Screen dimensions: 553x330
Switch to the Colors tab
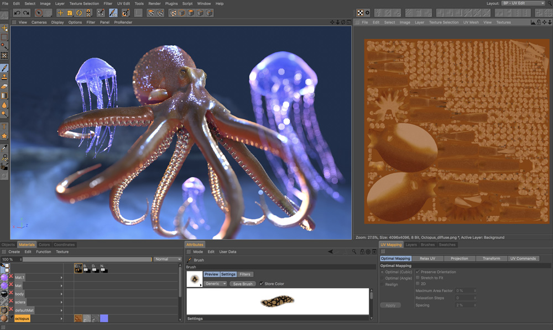tap(44, 244)
